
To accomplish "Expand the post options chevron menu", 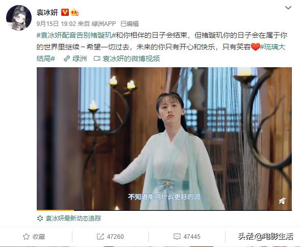I will click(x=288, y=8).
